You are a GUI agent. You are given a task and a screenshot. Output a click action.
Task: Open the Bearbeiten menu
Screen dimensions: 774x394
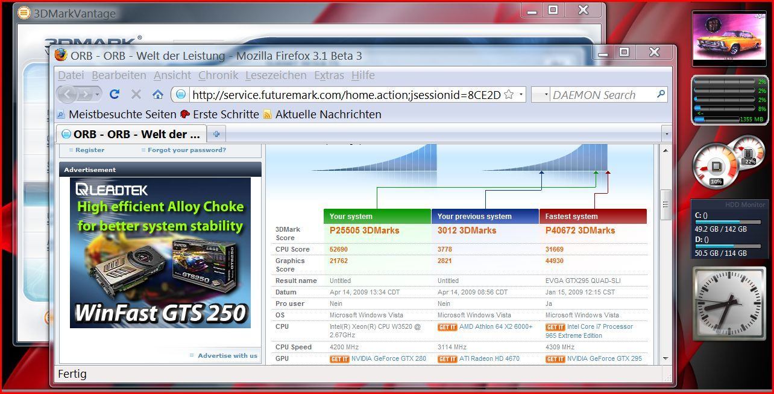point(119,75)
